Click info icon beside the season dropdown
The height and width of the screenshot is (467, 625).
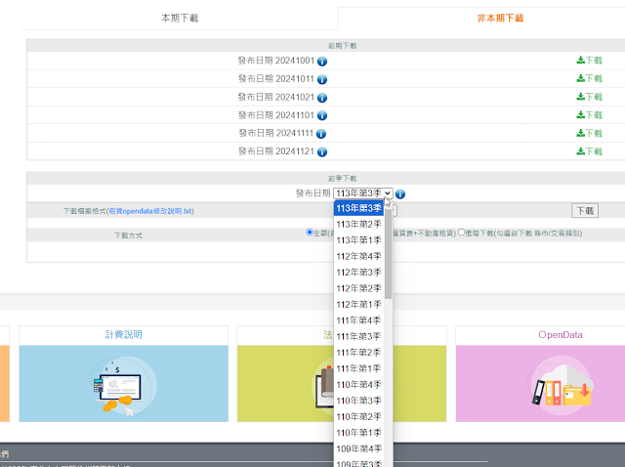400,194
